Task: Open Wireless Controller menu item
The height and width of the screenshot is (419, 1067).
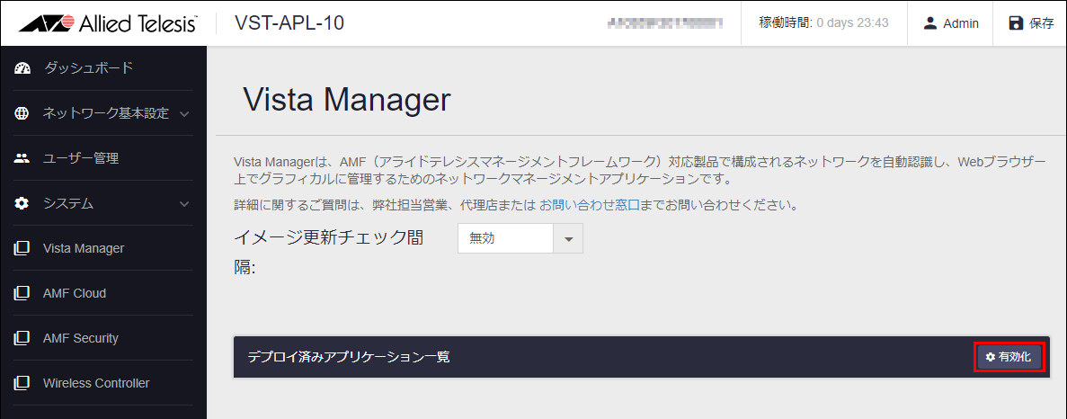Action: (x=96, y=383)
